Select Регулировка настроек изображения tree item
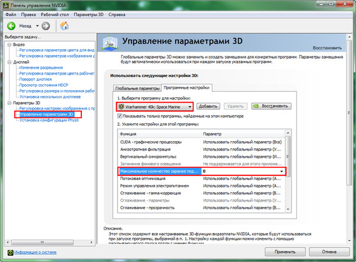Image resolution: width=356 pixels, height=262 pixels. tap(57, 108)
